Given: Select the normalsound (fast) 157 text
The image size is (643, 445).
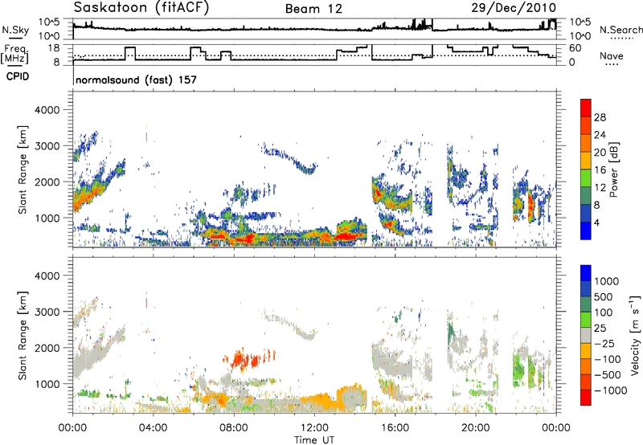Looking at the screenshot, I should click(x=136, y=80).
